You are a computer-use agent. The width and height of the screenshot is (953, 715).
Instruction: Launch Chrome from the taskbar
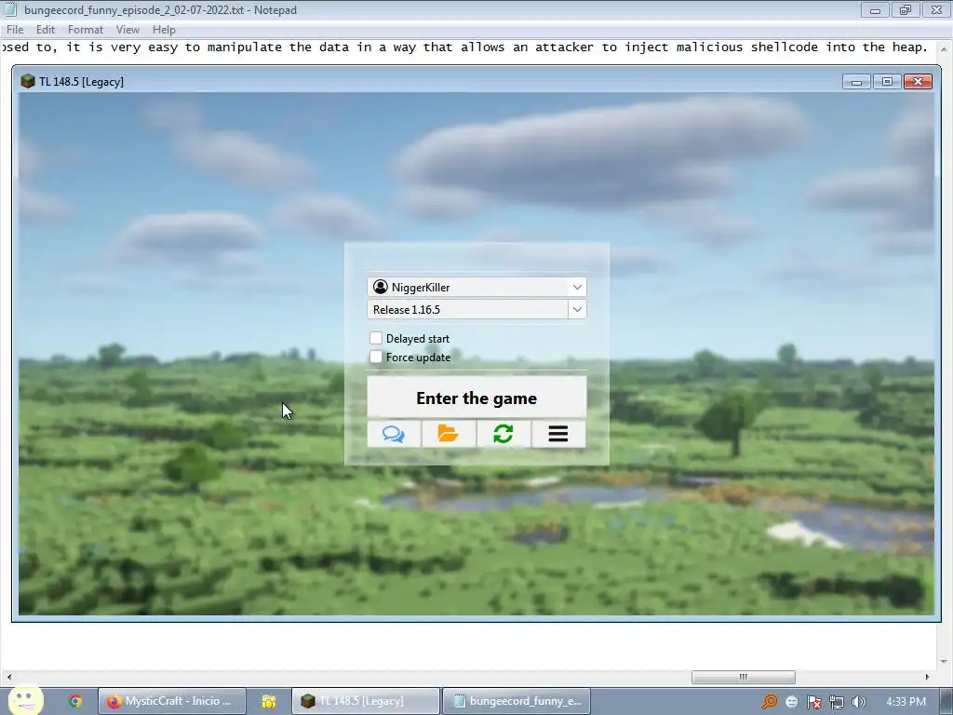click(75, 701)
